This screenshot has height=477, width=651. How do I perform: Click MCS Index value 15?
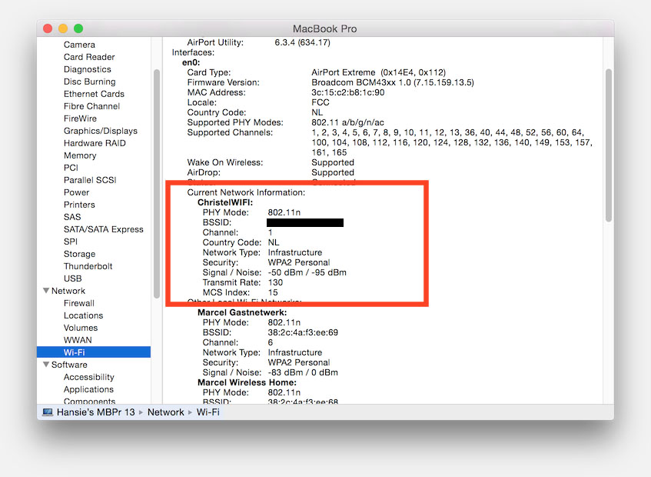coord(273,292)
